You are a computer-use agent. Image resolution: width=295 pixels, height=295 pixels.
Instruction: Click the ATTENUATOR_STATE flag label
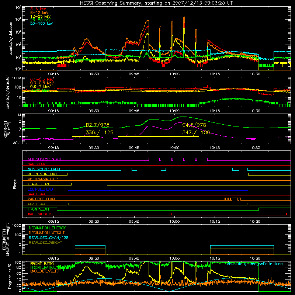click(x=45, y=159)
